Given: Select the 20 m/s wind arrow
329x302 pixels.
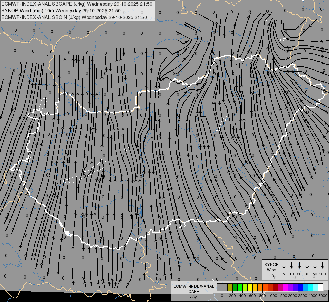Looking at the screenshot, I should point(299,265).
